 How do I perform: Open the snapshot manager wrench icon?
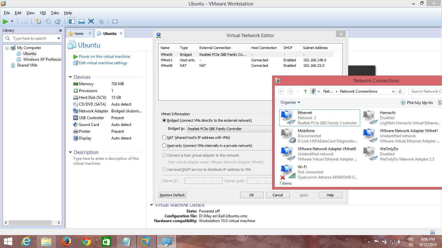(x=58, y=21)
